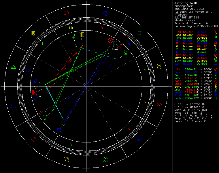The width and height of the screenshot is (219, 173).
Task: Click the green Libra sign glyph in the zodiac ring
Action: [14, 67]
